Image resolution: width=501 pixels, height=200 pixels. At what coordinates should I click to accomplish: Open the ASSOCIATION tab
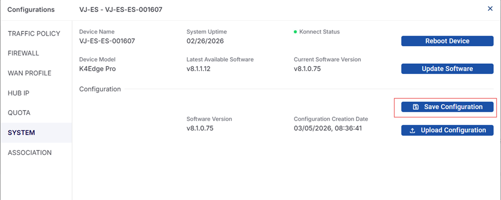[x=30, y=153]
